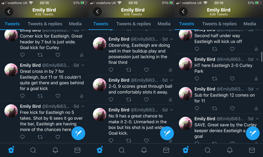Expand options chevron on "Free kick for Eastleigh no 5" tweet
This screenshot has width=263, height=157.
[83, 106]
